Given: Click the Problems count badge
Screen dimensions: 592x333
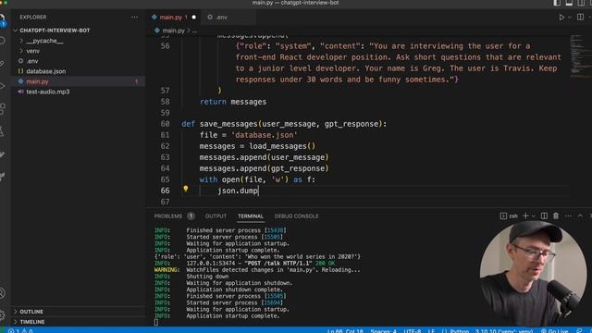Looking at the screenshot, I should point(191,216).
